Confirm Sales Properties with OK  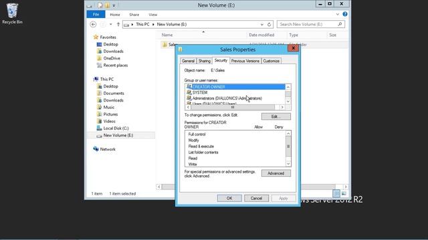229,199
